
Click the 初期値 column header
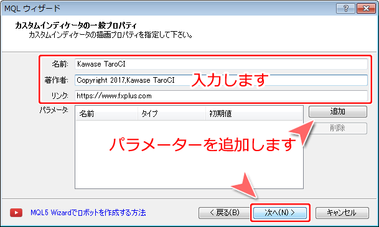coord(254,113)
